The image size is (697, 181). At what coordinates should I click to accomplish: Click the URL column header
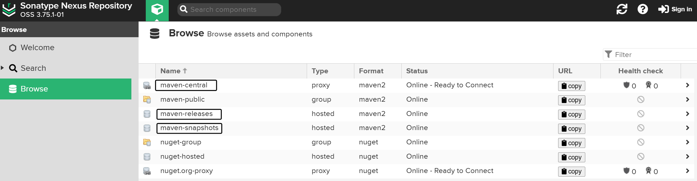[x=577, y=71]
